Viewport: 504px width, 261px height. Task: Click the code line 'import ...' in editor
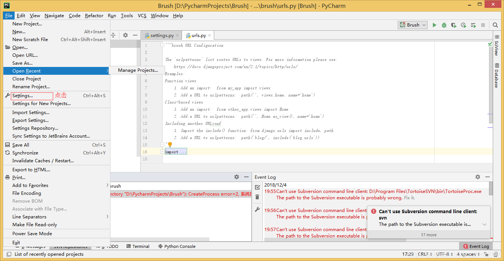coord(176,152)
